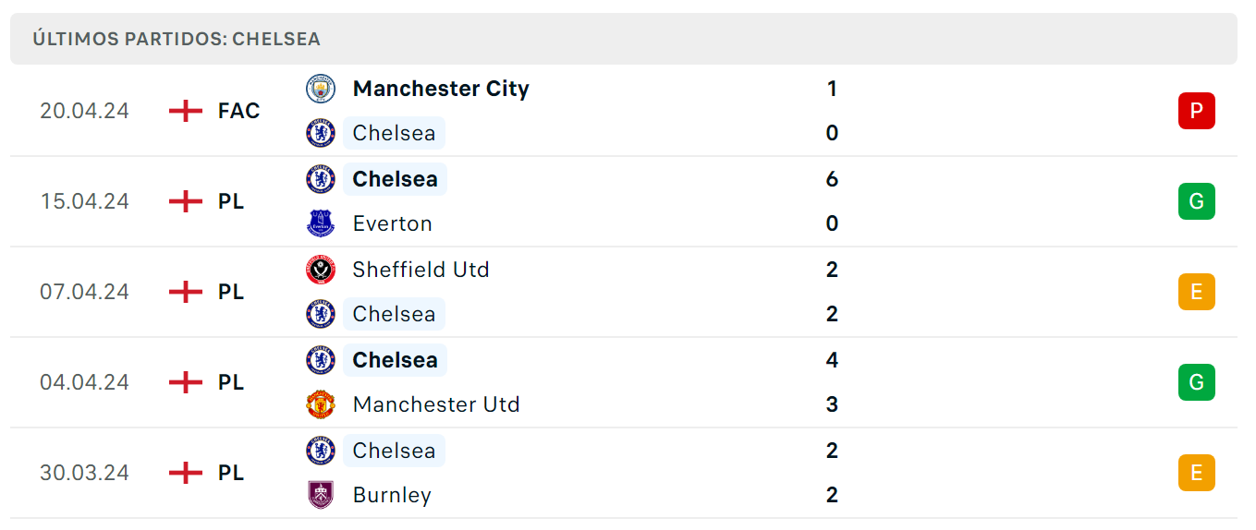The image size is (1256, 530).
Task: Click the England flag beside FAC
Action: [186, 111]
